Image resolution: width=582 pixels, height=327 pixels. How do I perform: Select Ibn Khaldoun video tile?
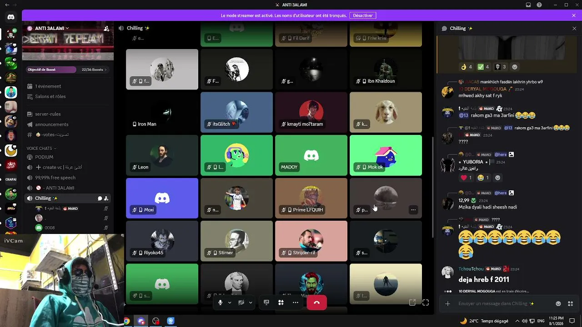point(386,69)
